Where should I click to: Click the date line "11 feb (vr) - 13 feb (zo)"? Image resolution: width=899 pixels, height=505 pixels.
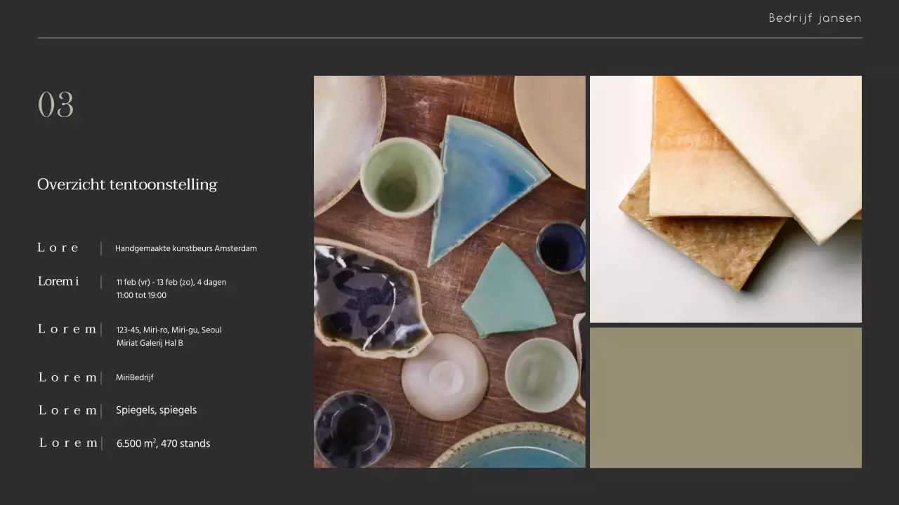coord(171,282)
